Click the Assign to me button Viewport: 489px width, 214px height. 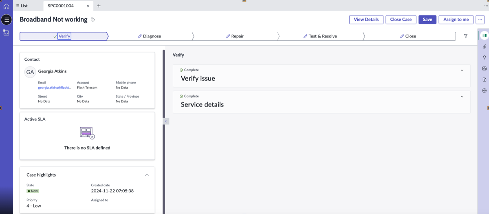point(456,20)
